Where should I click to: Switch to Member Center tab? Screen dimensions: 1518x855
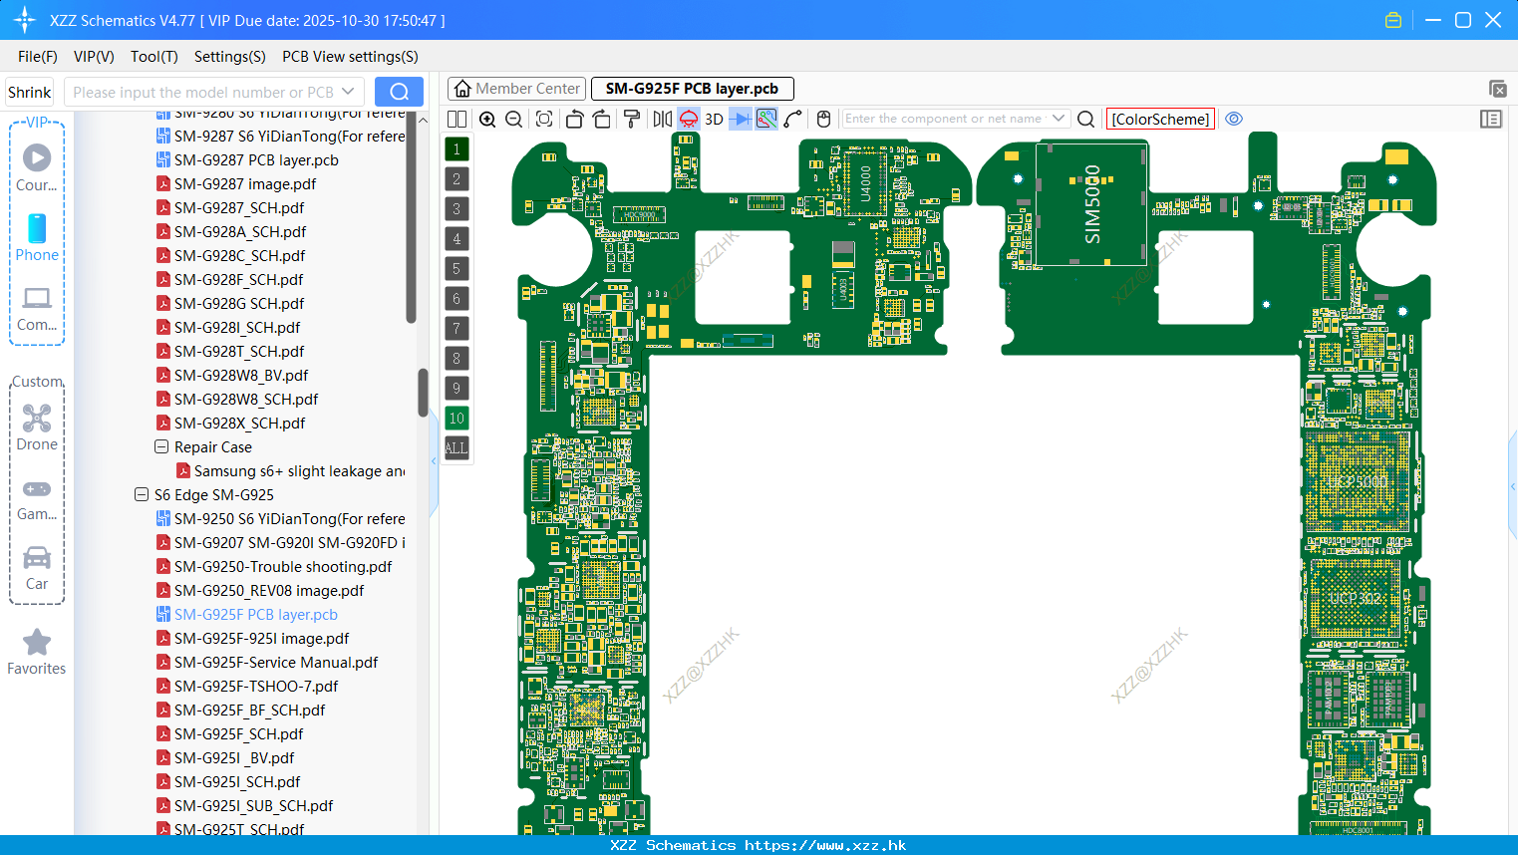click(516, 89)
